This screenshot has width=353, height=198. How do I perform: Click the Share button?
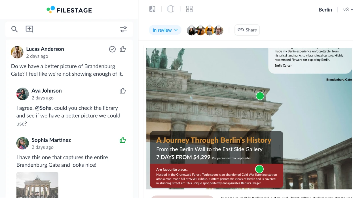247,30
